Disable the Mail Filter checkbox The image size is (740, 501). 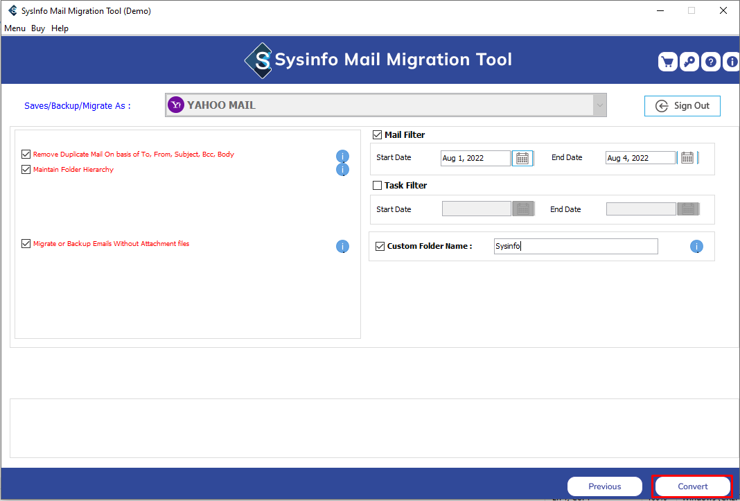[378, 135]
